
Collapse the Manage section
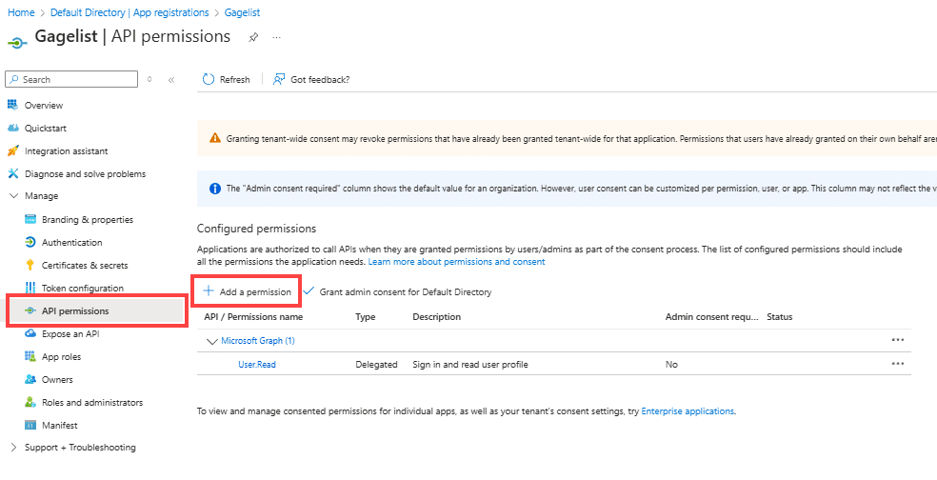(13, 196)
